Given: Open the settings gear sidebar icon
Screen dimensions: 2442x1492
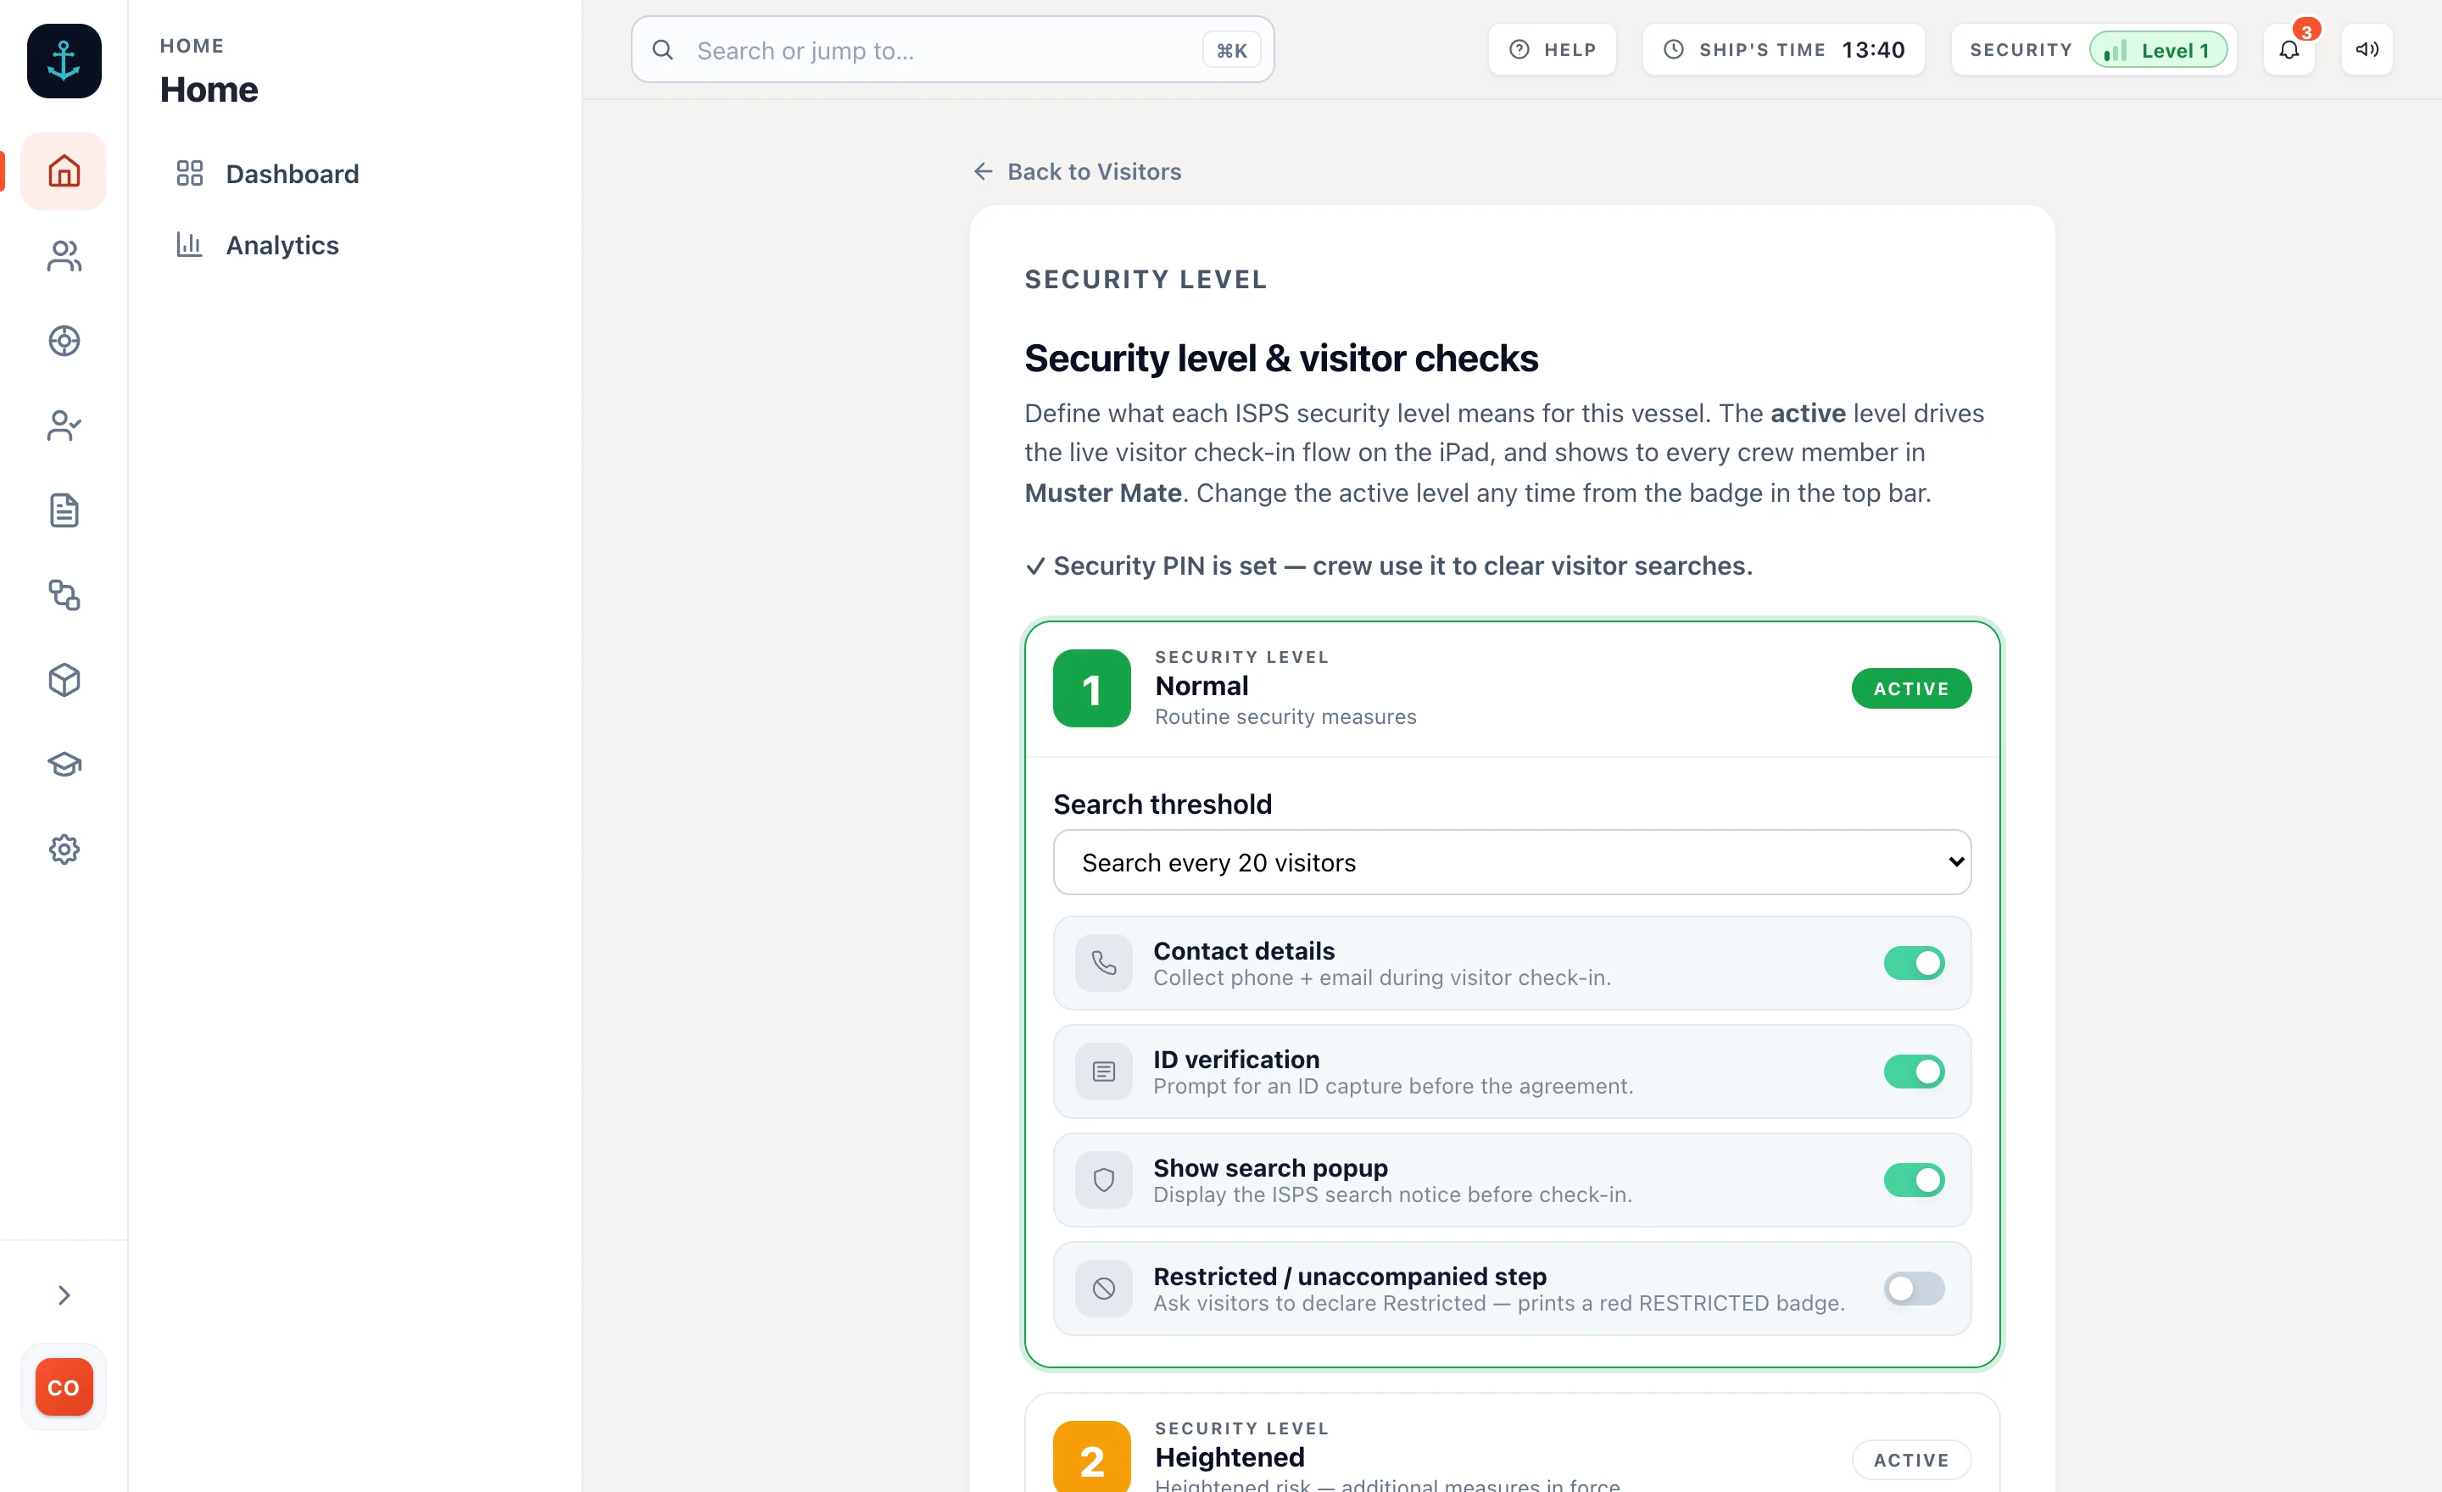Looking at the screenshot, I should click(64, 849).
